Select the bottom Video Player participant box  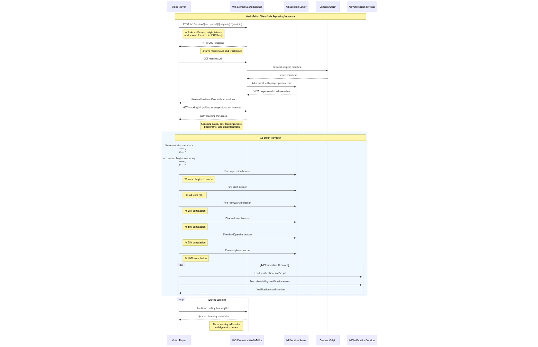pyautogui.click(x=179, y=340)
